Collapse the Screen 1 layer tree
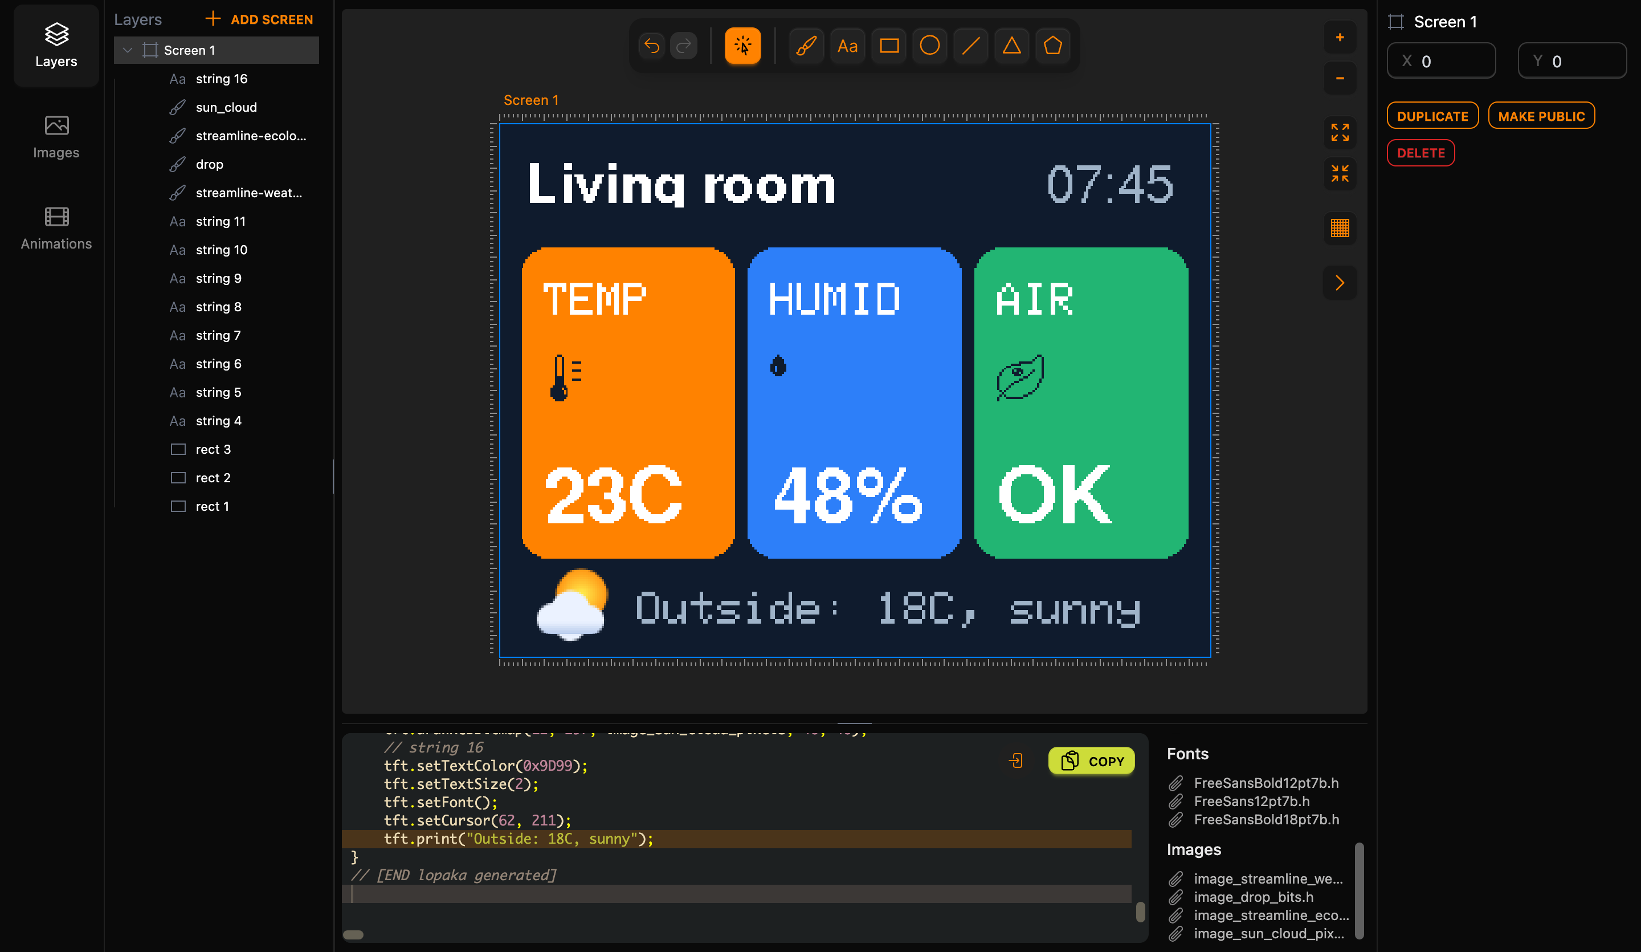The height and width of the screenshot is (952, 1641). [128, 50]
